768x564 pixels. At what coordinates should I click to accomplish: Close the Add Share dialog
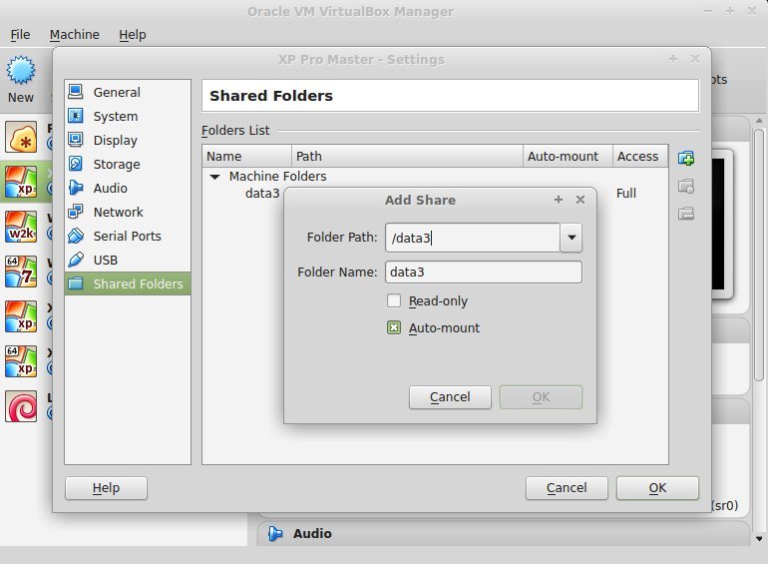point(580,200)
